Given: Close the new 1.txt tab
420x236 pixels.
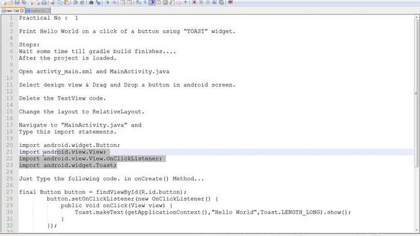Looking at the screenshot, I should pos(22,10).
